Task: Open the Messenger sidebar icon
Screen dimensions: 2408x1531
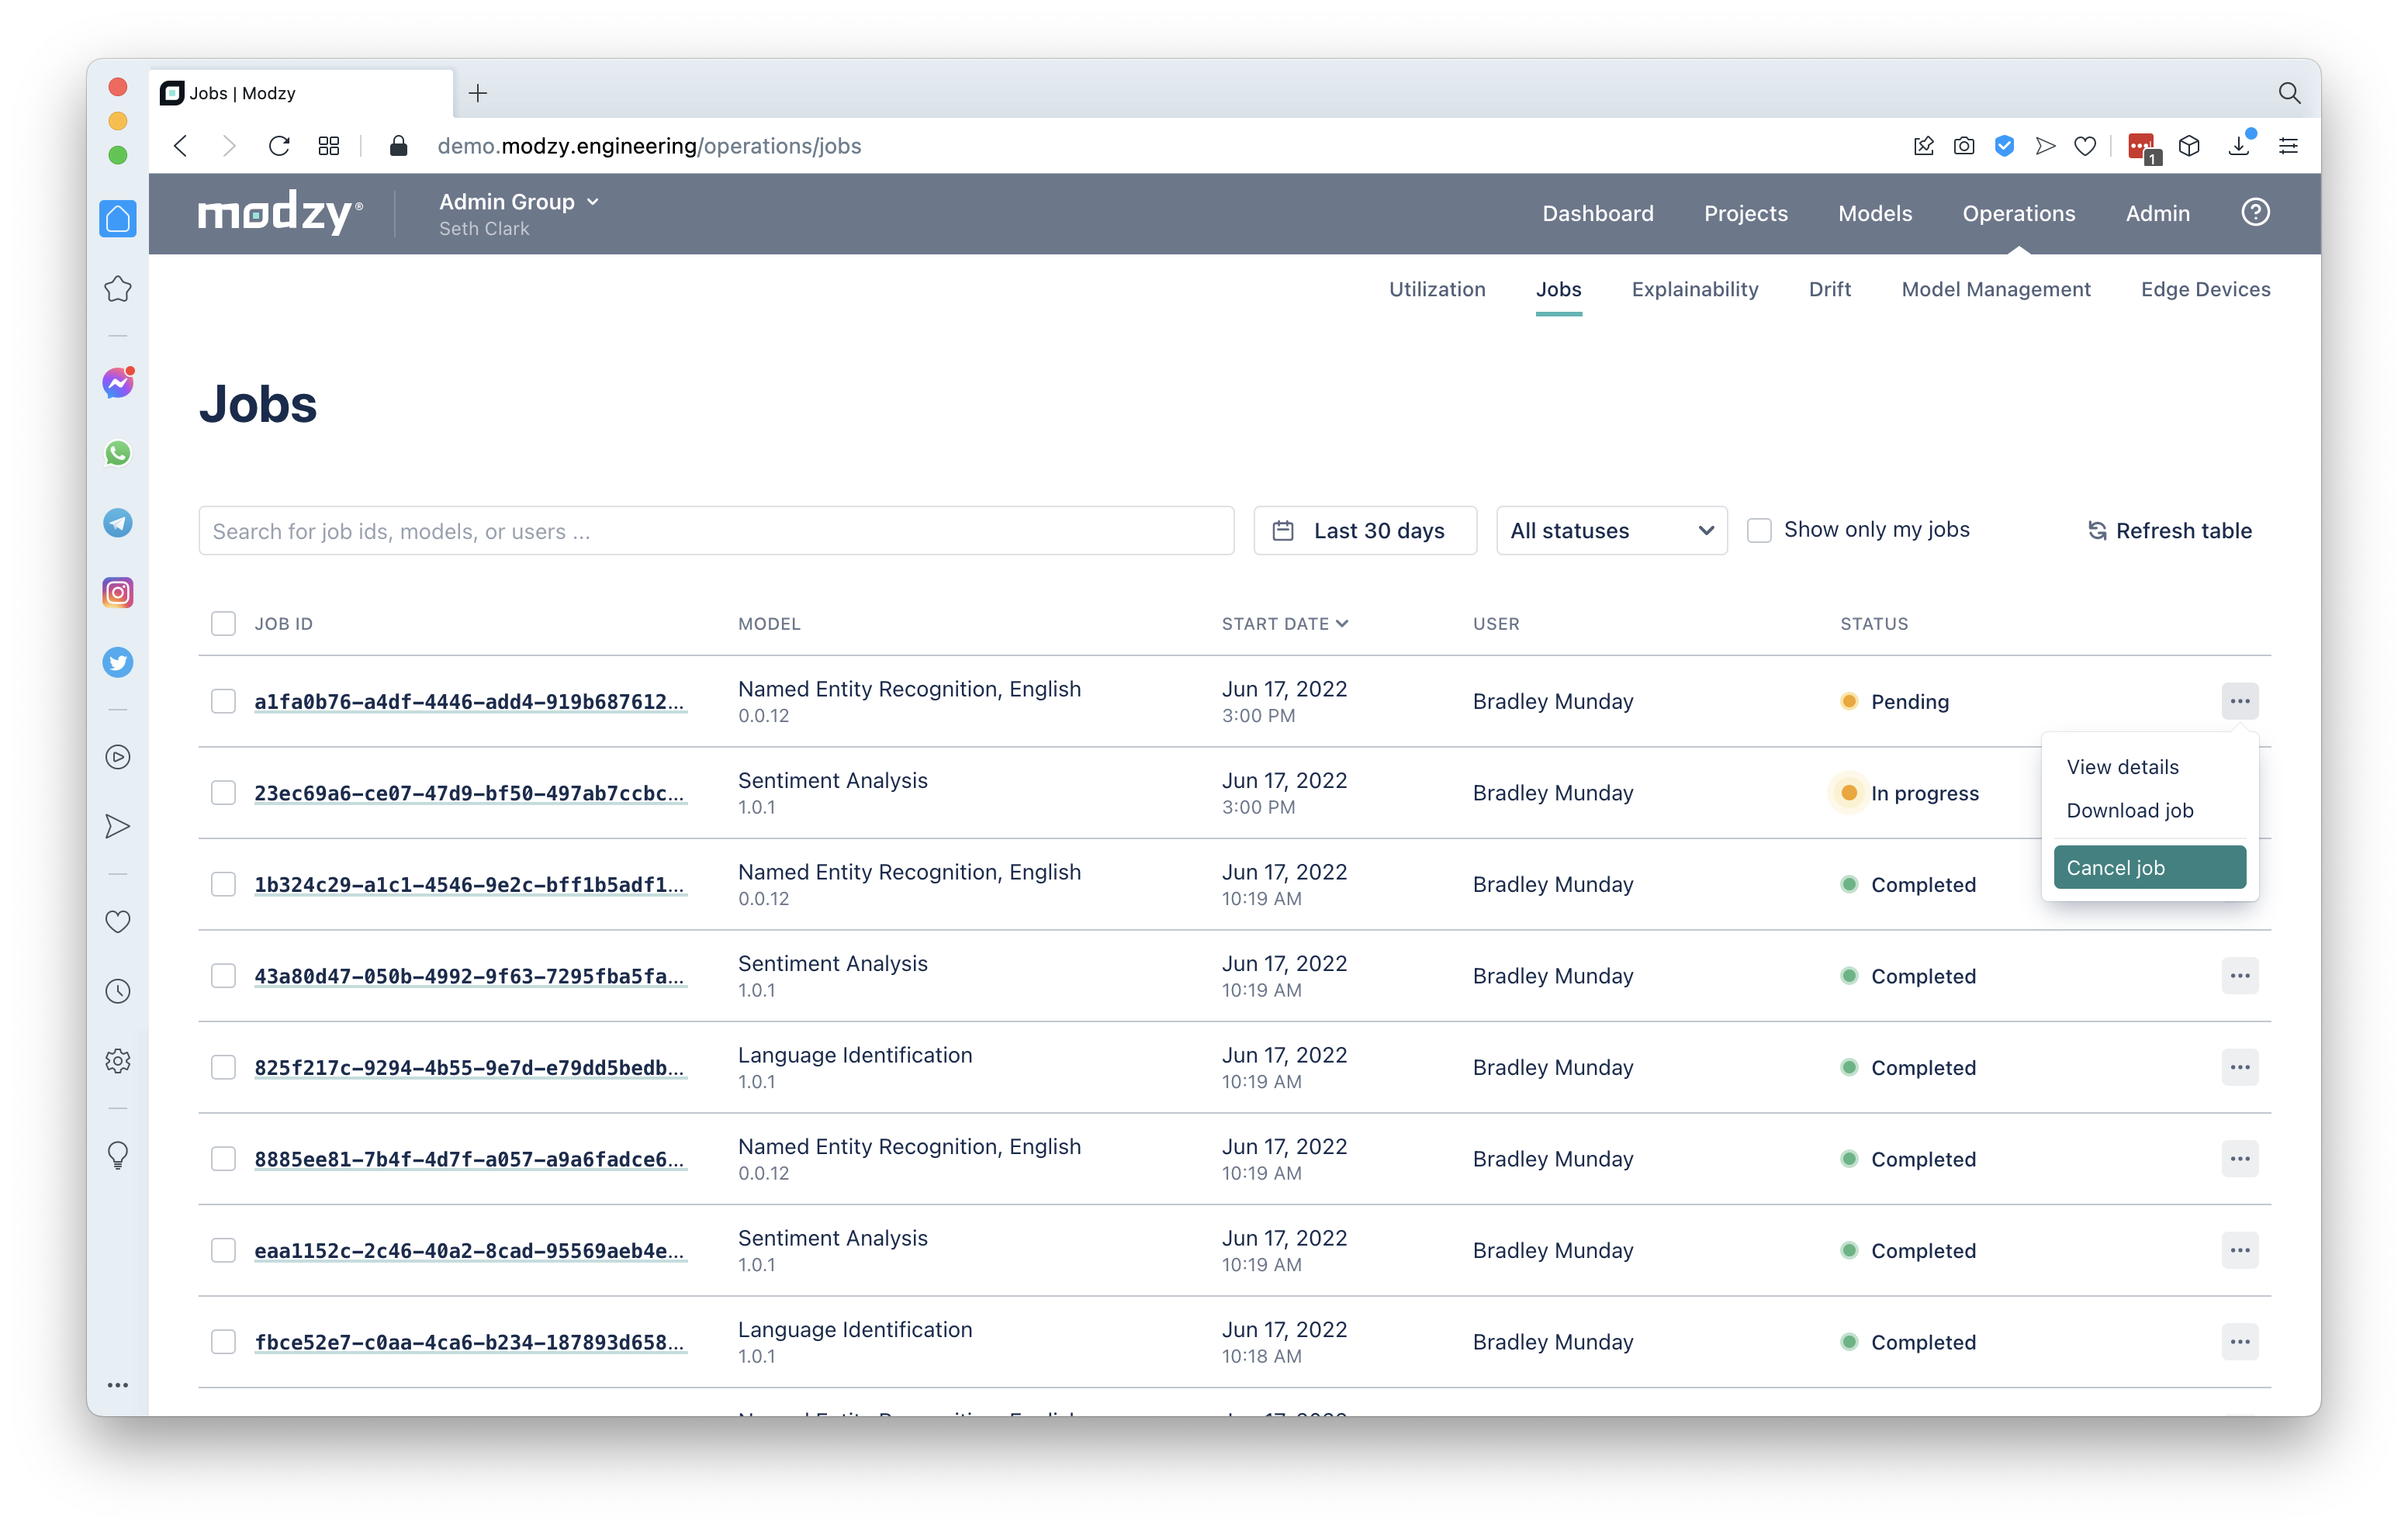Action: point(118,383)
